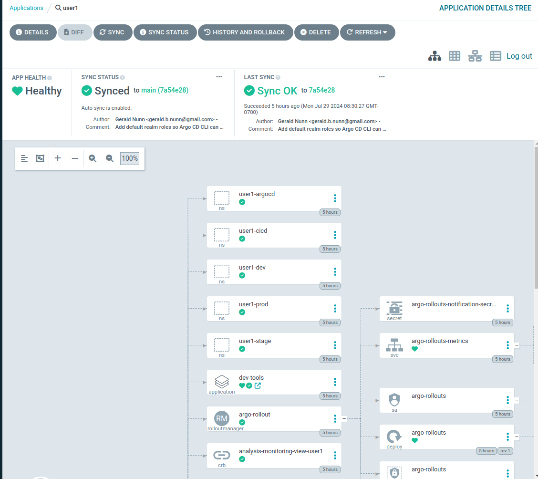538x479 pixels.
Task: Switch to the list view icon
Action: (x=495, y=56)
